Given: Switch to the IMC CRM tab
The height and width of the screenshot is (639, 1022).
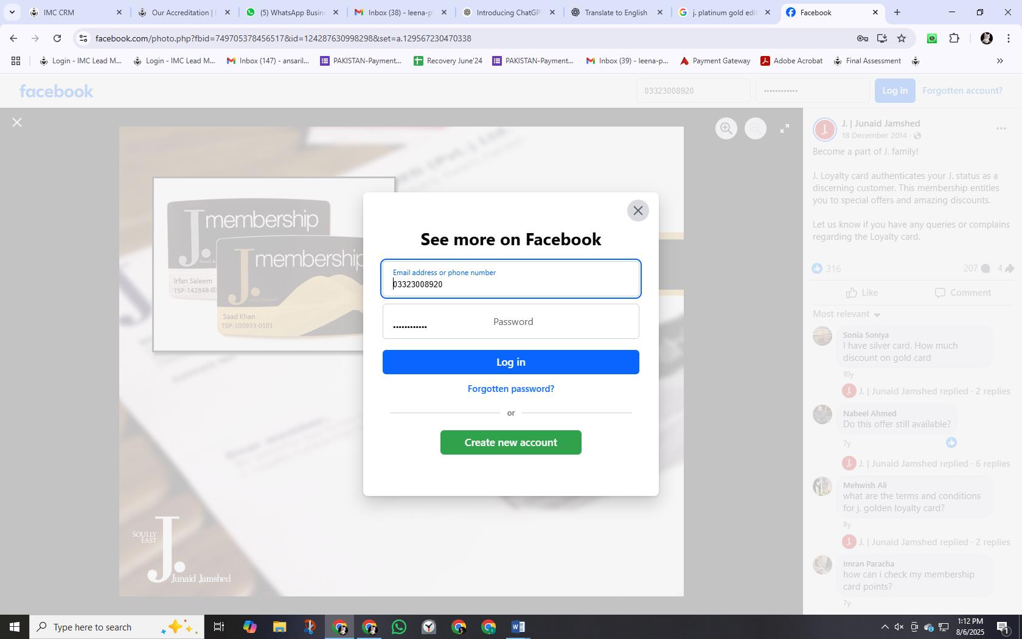Looking at the screenshot, I should (x=77, y=12).
